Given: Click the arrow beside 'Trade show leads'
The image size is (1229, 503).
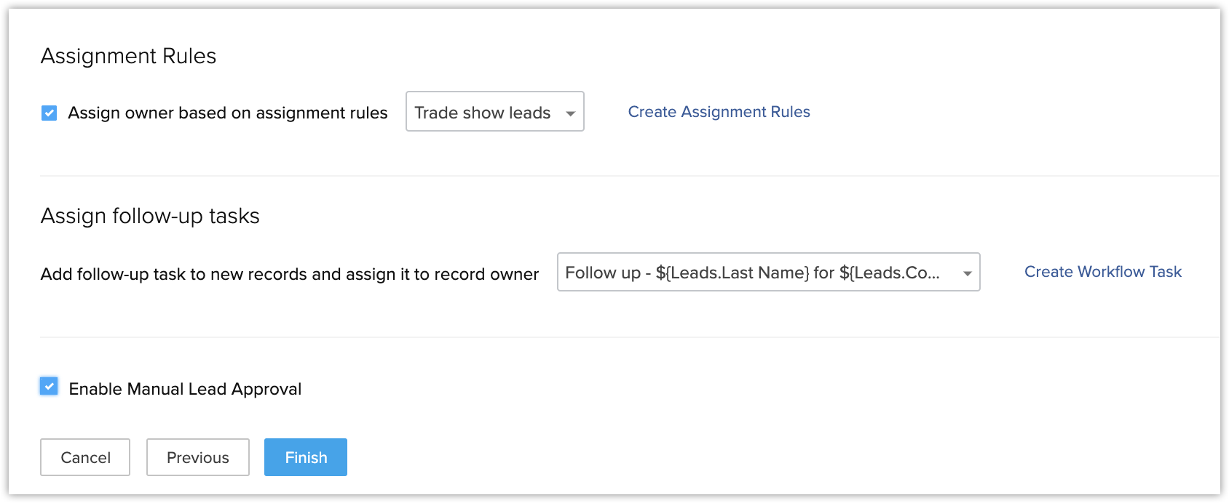Looking at the screenshot, I should 571,113.
